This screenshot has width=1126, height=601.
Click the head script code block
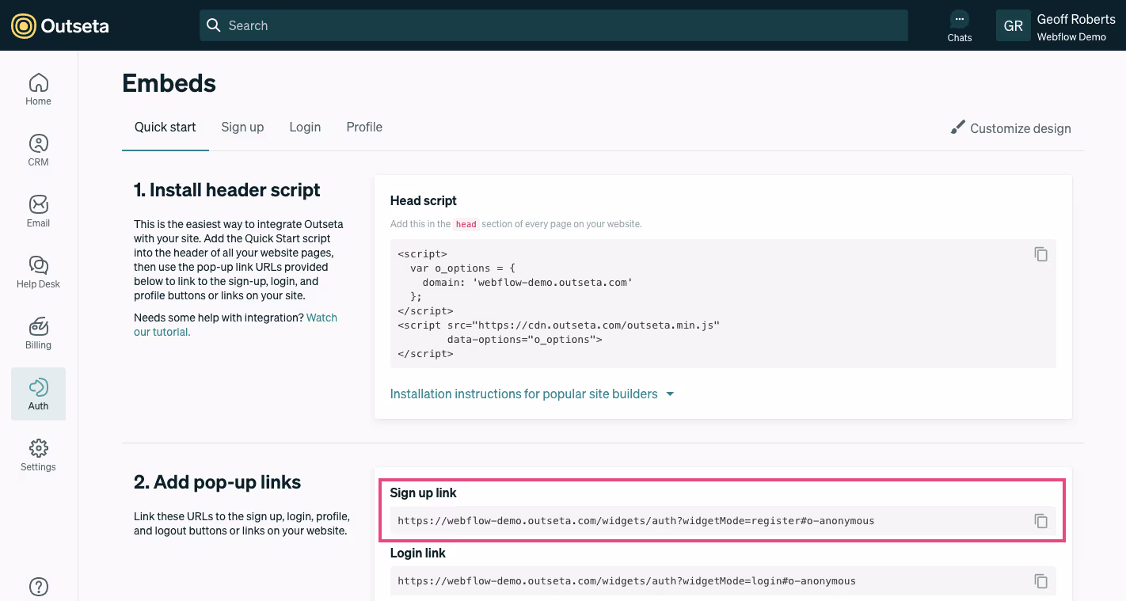pos(723,304)
